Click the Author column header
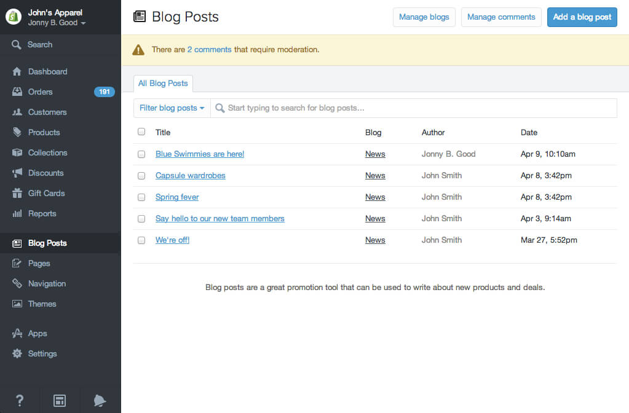Screen dimensions: 629x413 (433, 132)
